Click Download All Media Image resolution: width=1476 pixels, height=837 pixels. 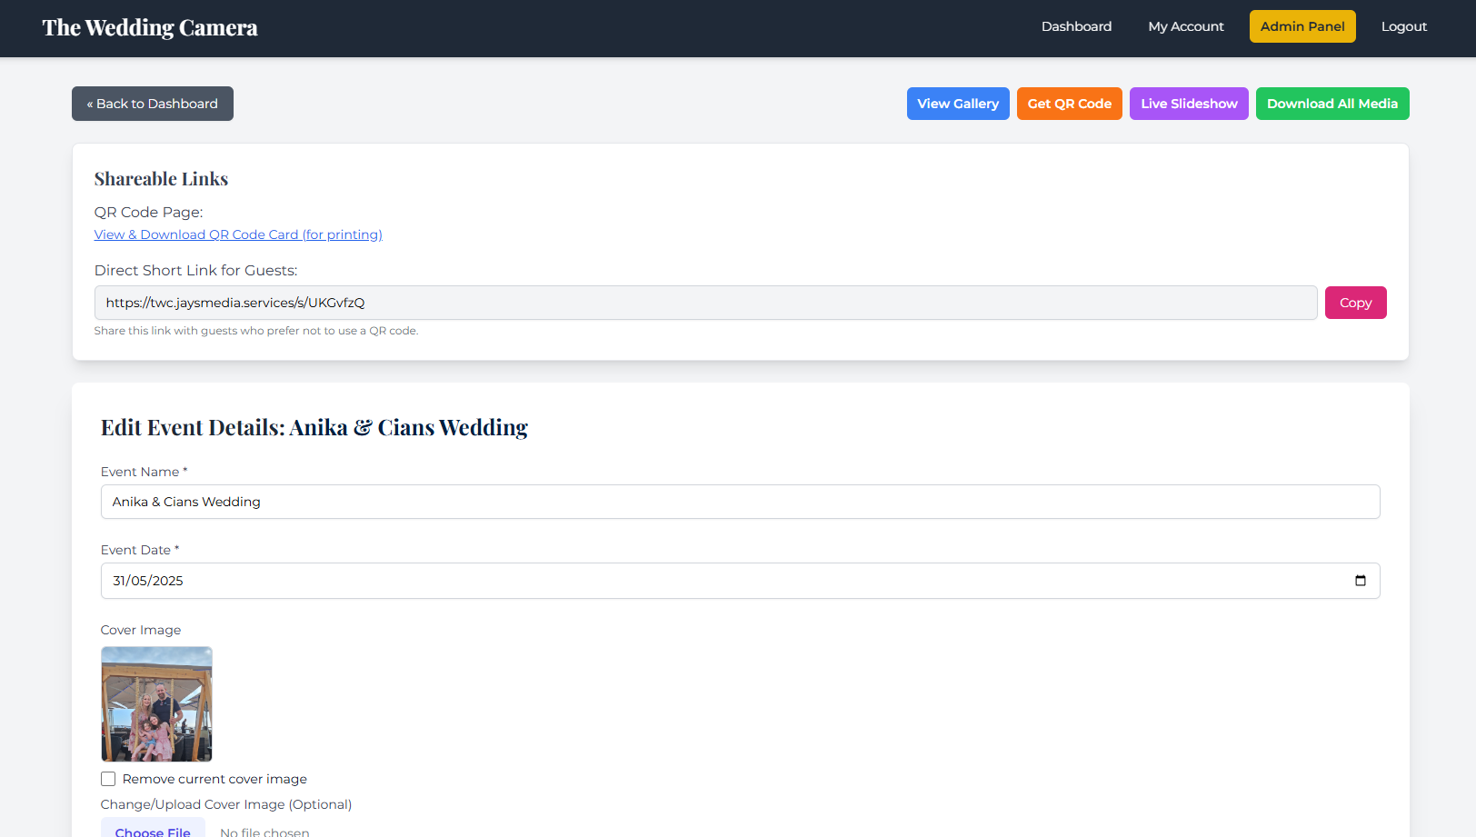tap(1331, 104)
